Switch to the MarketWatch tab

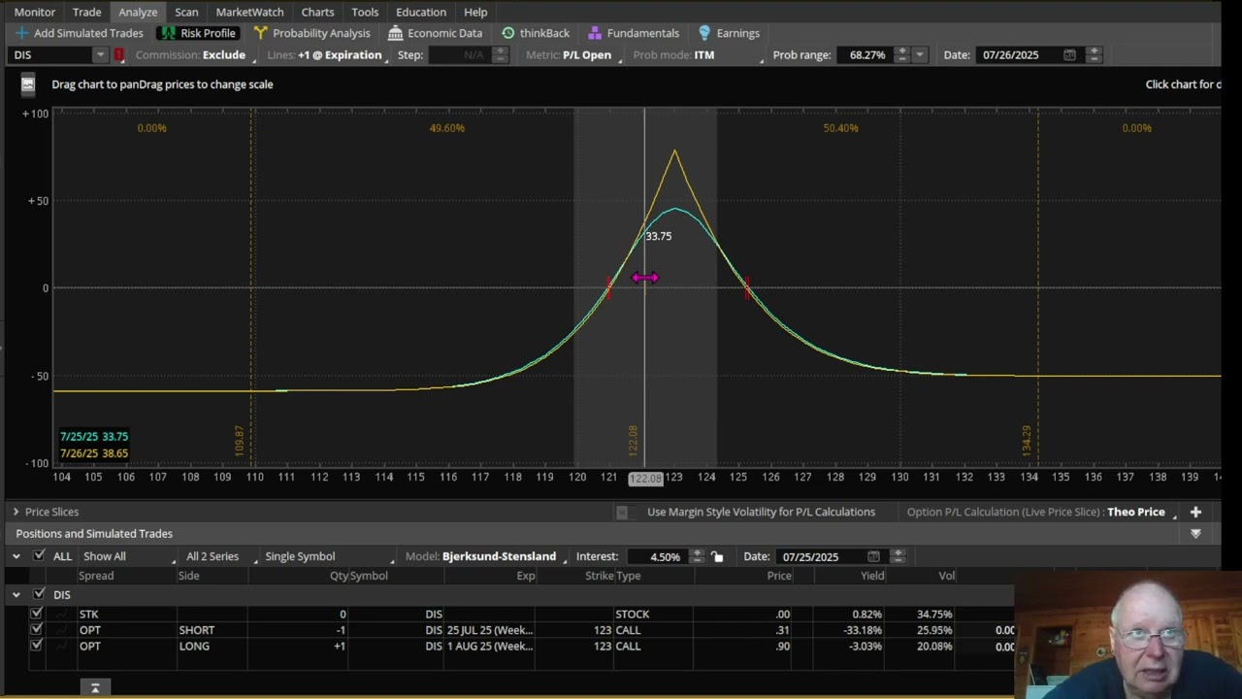coord(249,12)
